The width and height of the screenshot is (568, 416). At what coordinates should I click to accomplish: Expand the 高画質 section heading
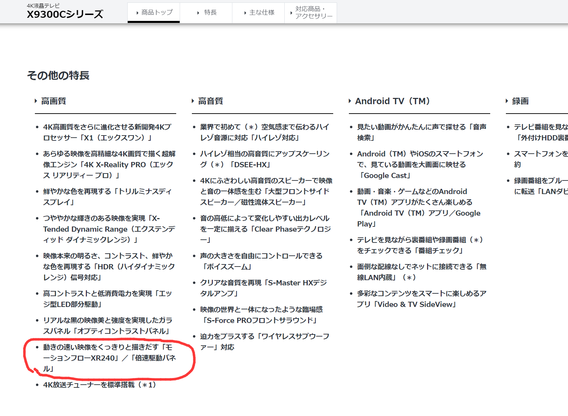click(x=53, y=101)
